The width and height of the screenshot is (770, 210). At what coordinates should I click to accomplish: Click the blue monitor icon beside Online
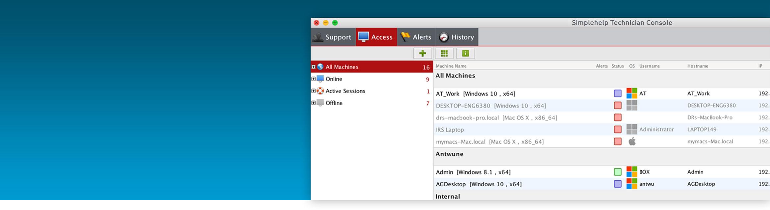click(x=320, y=79)
